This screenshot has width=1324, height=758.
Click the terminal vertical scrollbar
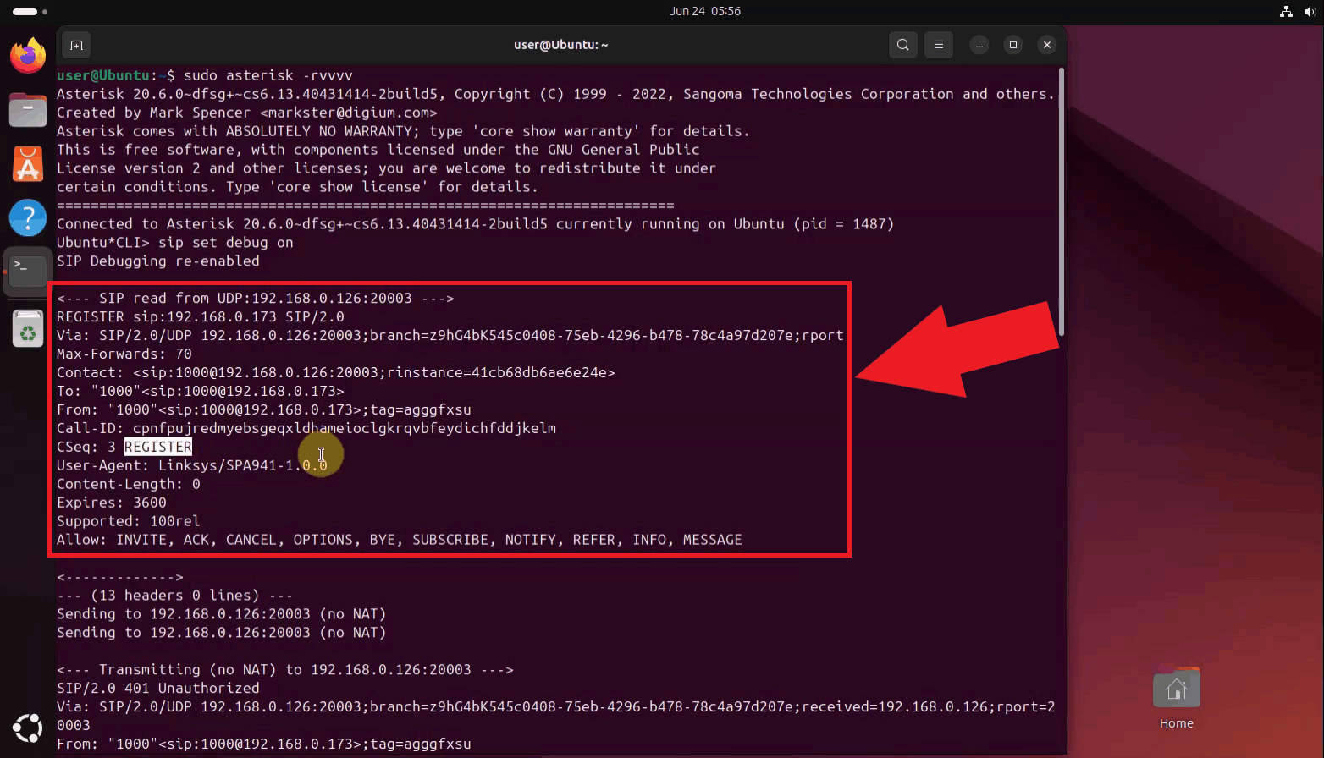[1061, 201]
